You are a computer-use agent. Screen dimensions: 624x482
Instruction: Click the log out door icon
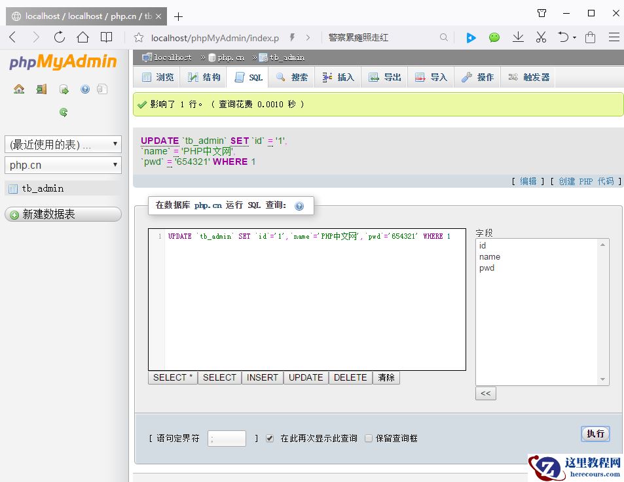pyautogui.click(x=41, y=90)
